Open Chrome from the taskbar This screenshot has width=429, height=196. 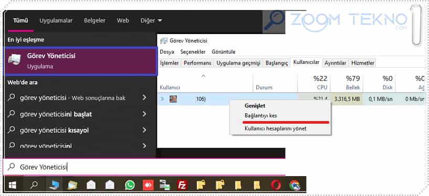tap(295, 186)
